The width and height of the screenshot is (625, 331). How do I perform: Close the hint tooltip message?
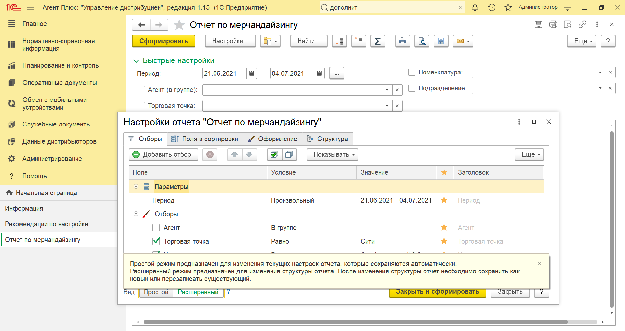click(x=539, y=264)
